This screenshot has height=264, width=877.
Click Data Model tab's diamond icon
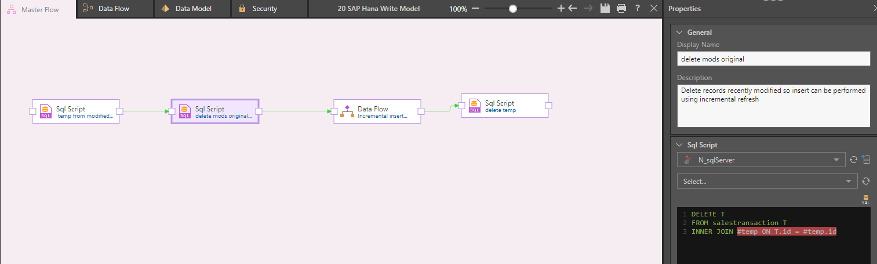tap(165, 8)
